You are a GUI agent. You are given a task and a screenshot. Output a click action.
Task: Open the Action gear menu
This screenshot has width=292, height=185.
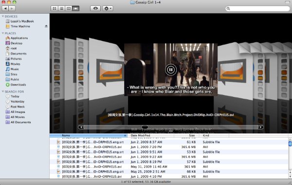pos(108,8)
